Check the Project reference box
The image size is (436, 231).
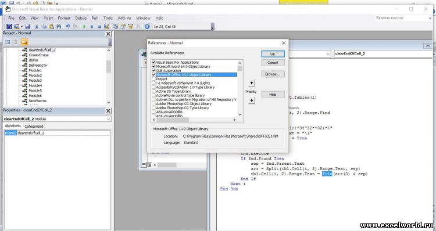click(154, 79)
